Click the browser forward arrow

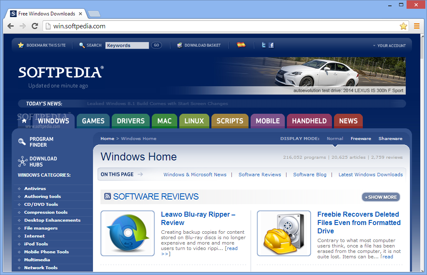pos(23,26)
